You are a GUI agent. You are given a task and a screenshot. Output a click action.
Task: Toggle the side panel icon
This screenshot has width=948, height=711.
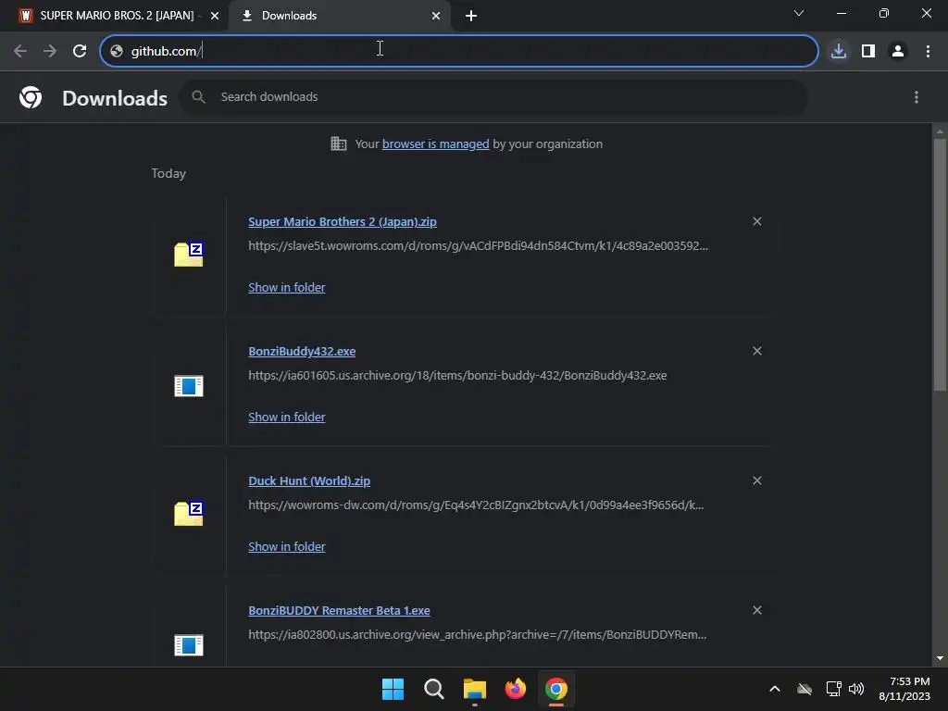[868, 51]
